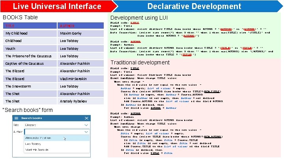Click the Title label in the form
This screenshot has width=284, height=159.
16,125
